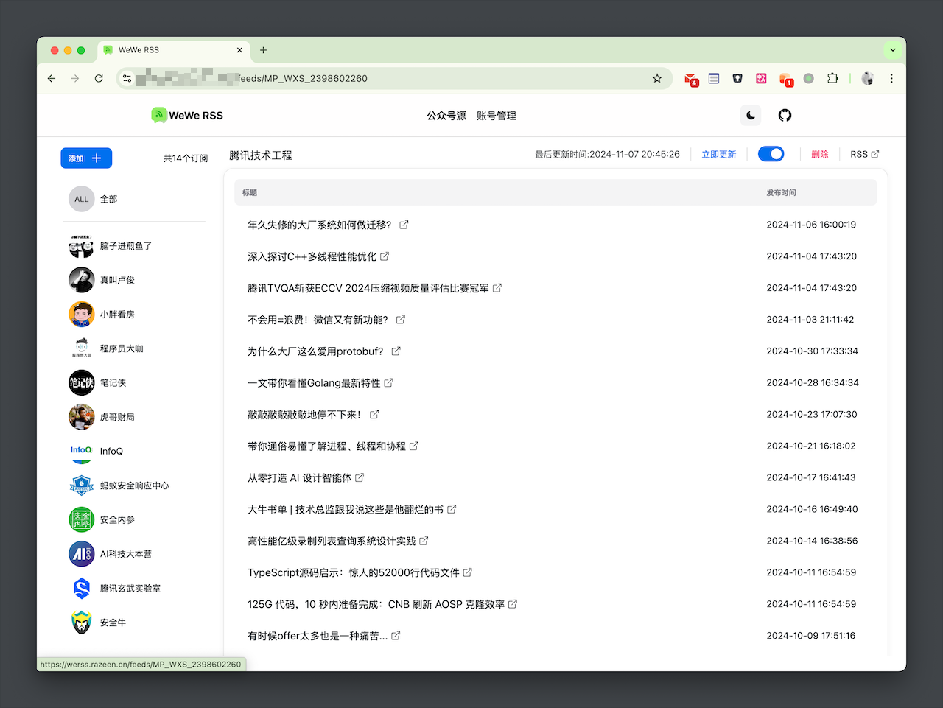Viewport: 943px width, 708px height.
Task: Click the 添加 button
Action: pyautogui.click(x=86, y=158)
